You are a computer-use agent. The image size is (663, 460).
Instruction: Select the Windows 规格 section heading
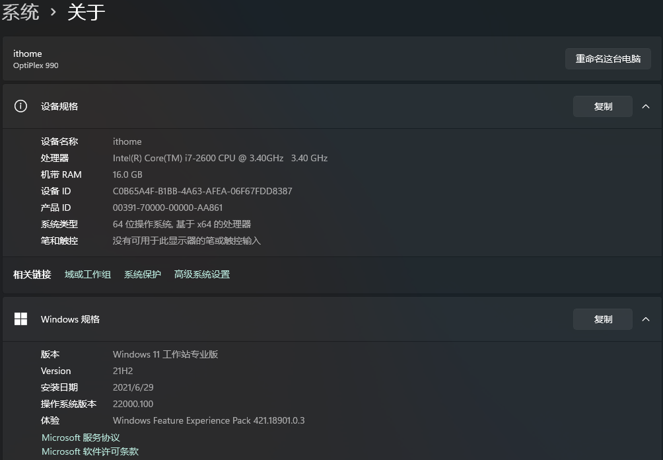click(70, 319)
